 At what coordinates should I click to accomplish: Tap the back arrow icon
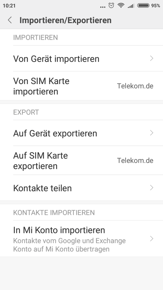(x=10, y=20)
